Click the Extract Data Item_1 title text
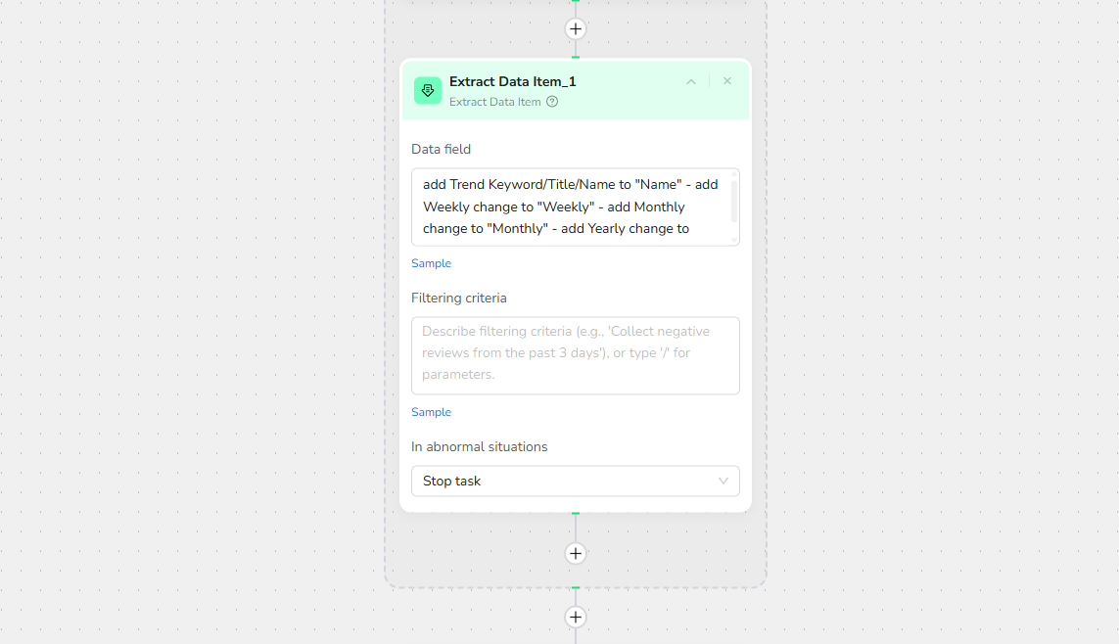 (x=512, y=81)
